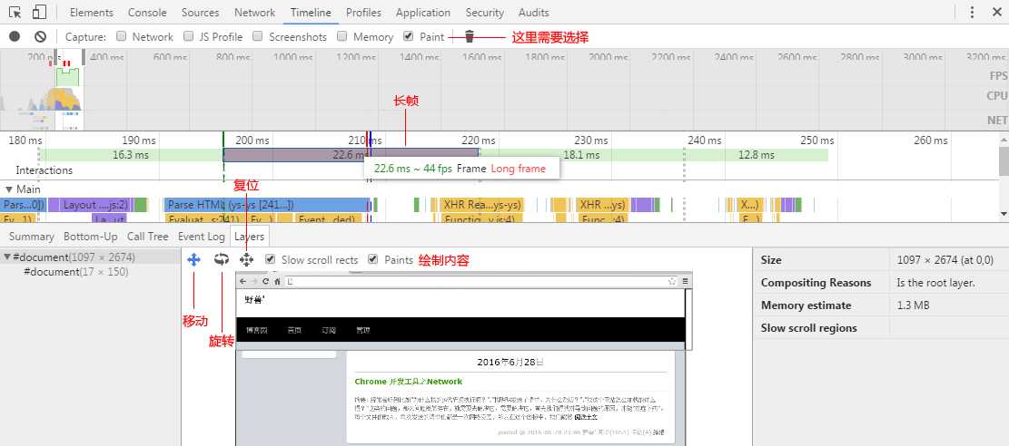Click the Interactions row label
Viewport: 1009px width, 446px height.
click(x=45, y=170)
